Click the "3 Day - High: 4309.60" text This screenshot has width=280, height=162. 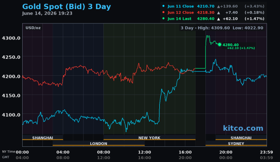(x=205, y=28)
